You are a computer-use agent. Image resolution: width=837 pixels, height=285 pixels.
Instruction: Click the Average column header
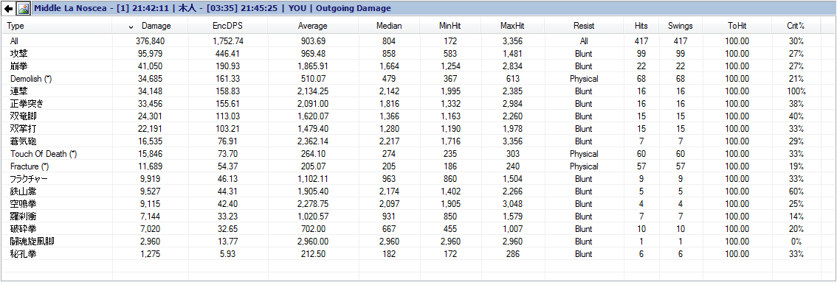(x=313, y=26)
